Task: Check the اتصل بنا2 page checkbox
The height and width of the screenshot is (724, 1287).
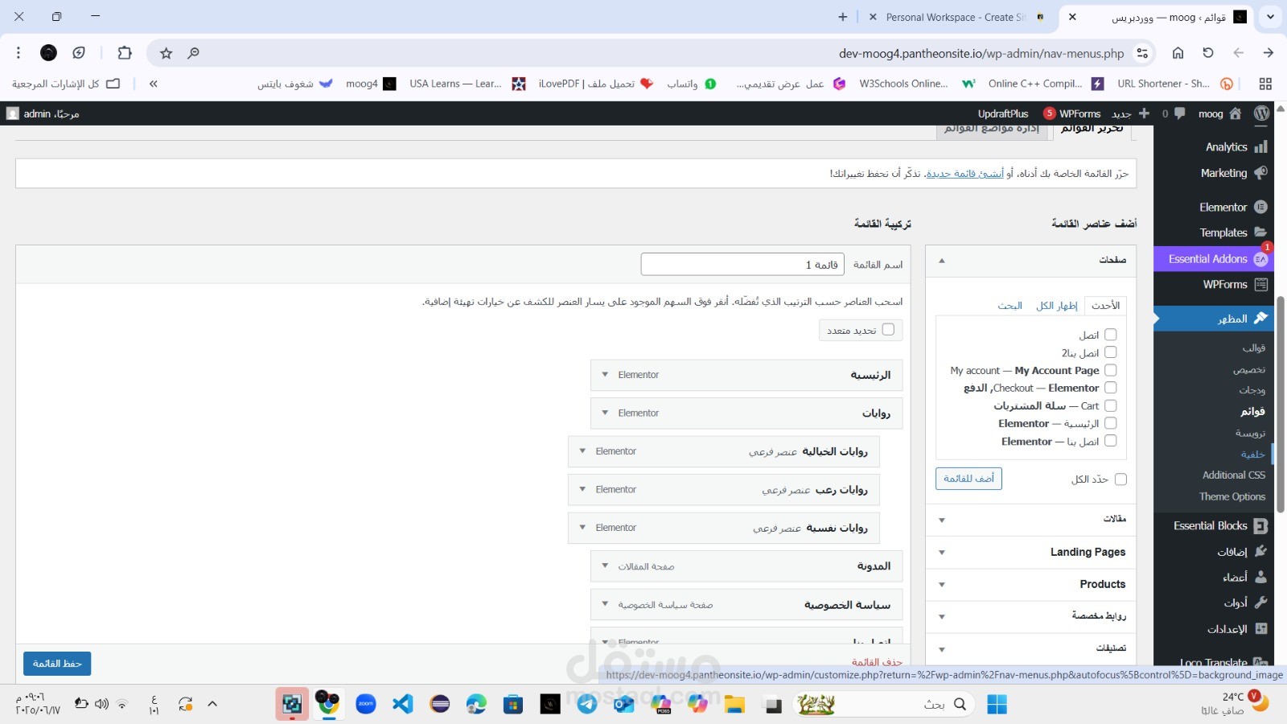Action: pyautogui.click(x=1111, y=352)
